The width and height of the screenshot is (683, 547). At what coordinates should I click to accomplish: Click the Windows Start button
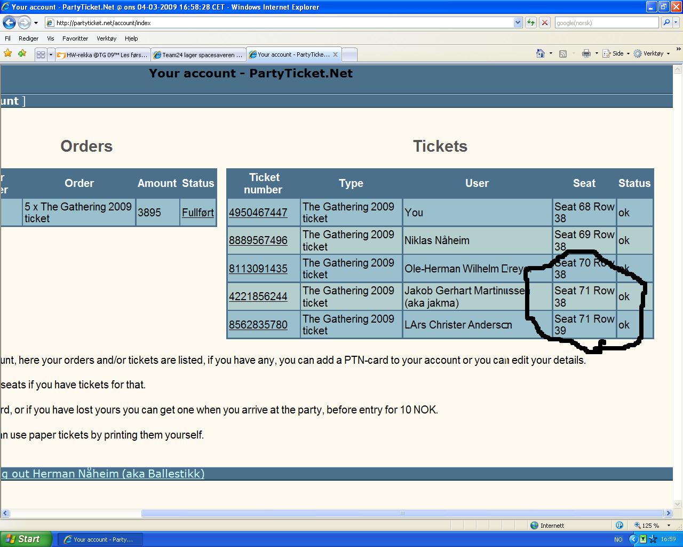click(x=26, y=540)
